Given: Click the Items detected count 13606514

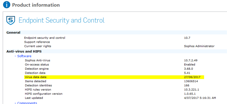Looking at the screenshot, I should (191, 81).
